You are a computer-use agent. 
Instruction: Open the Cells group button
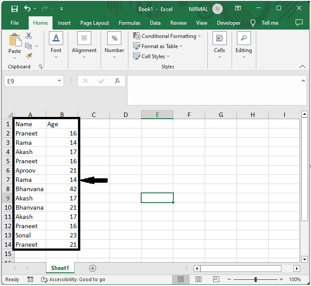(219, 45)
